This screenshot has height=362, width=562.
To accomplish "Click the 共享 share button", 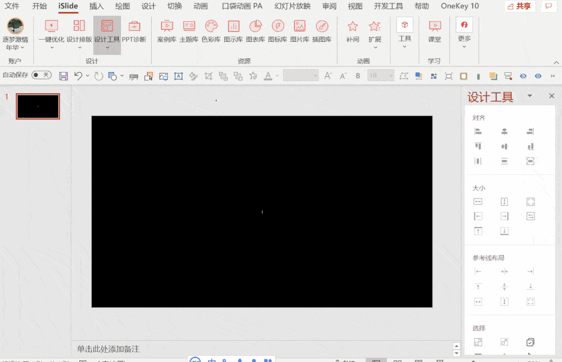I will click(x=520, y=6).
